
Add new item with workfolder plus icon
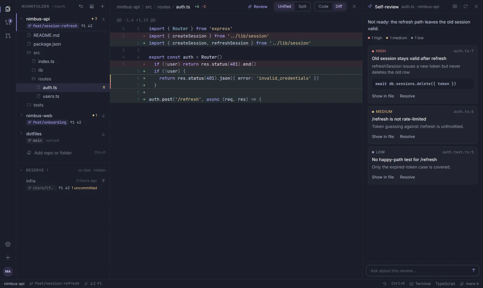102,6
